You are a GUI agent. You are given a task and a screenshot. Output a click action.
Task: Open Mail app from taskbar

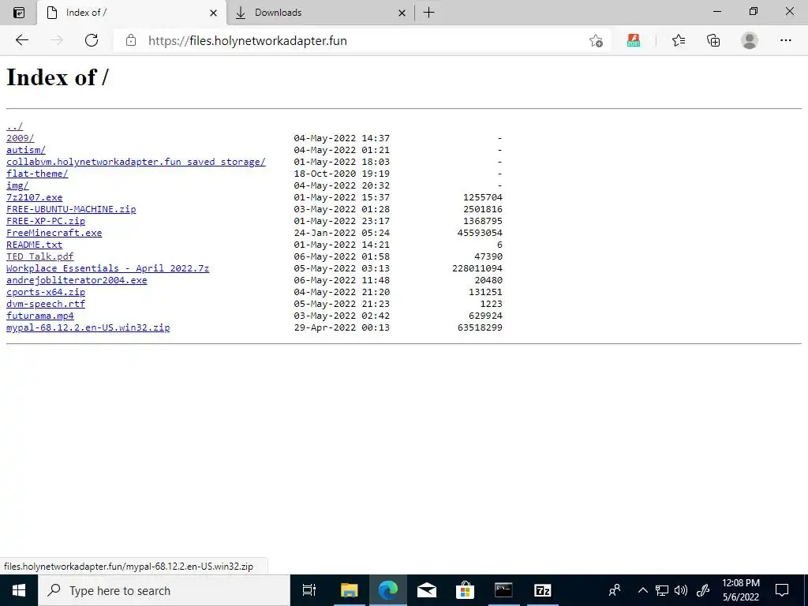(427, 590)
